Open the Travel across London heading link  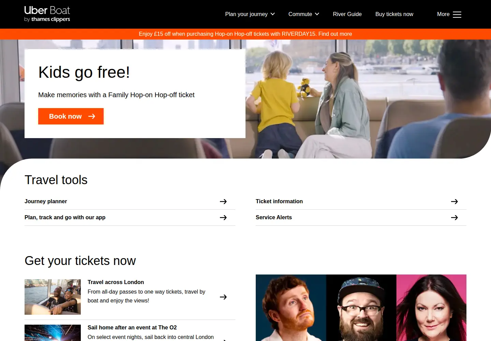point(116,282)
